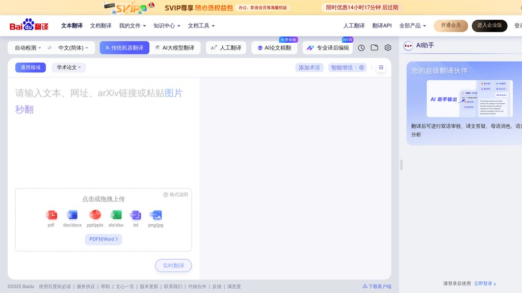Click the doc/docx upload icon

click(72, 215)
